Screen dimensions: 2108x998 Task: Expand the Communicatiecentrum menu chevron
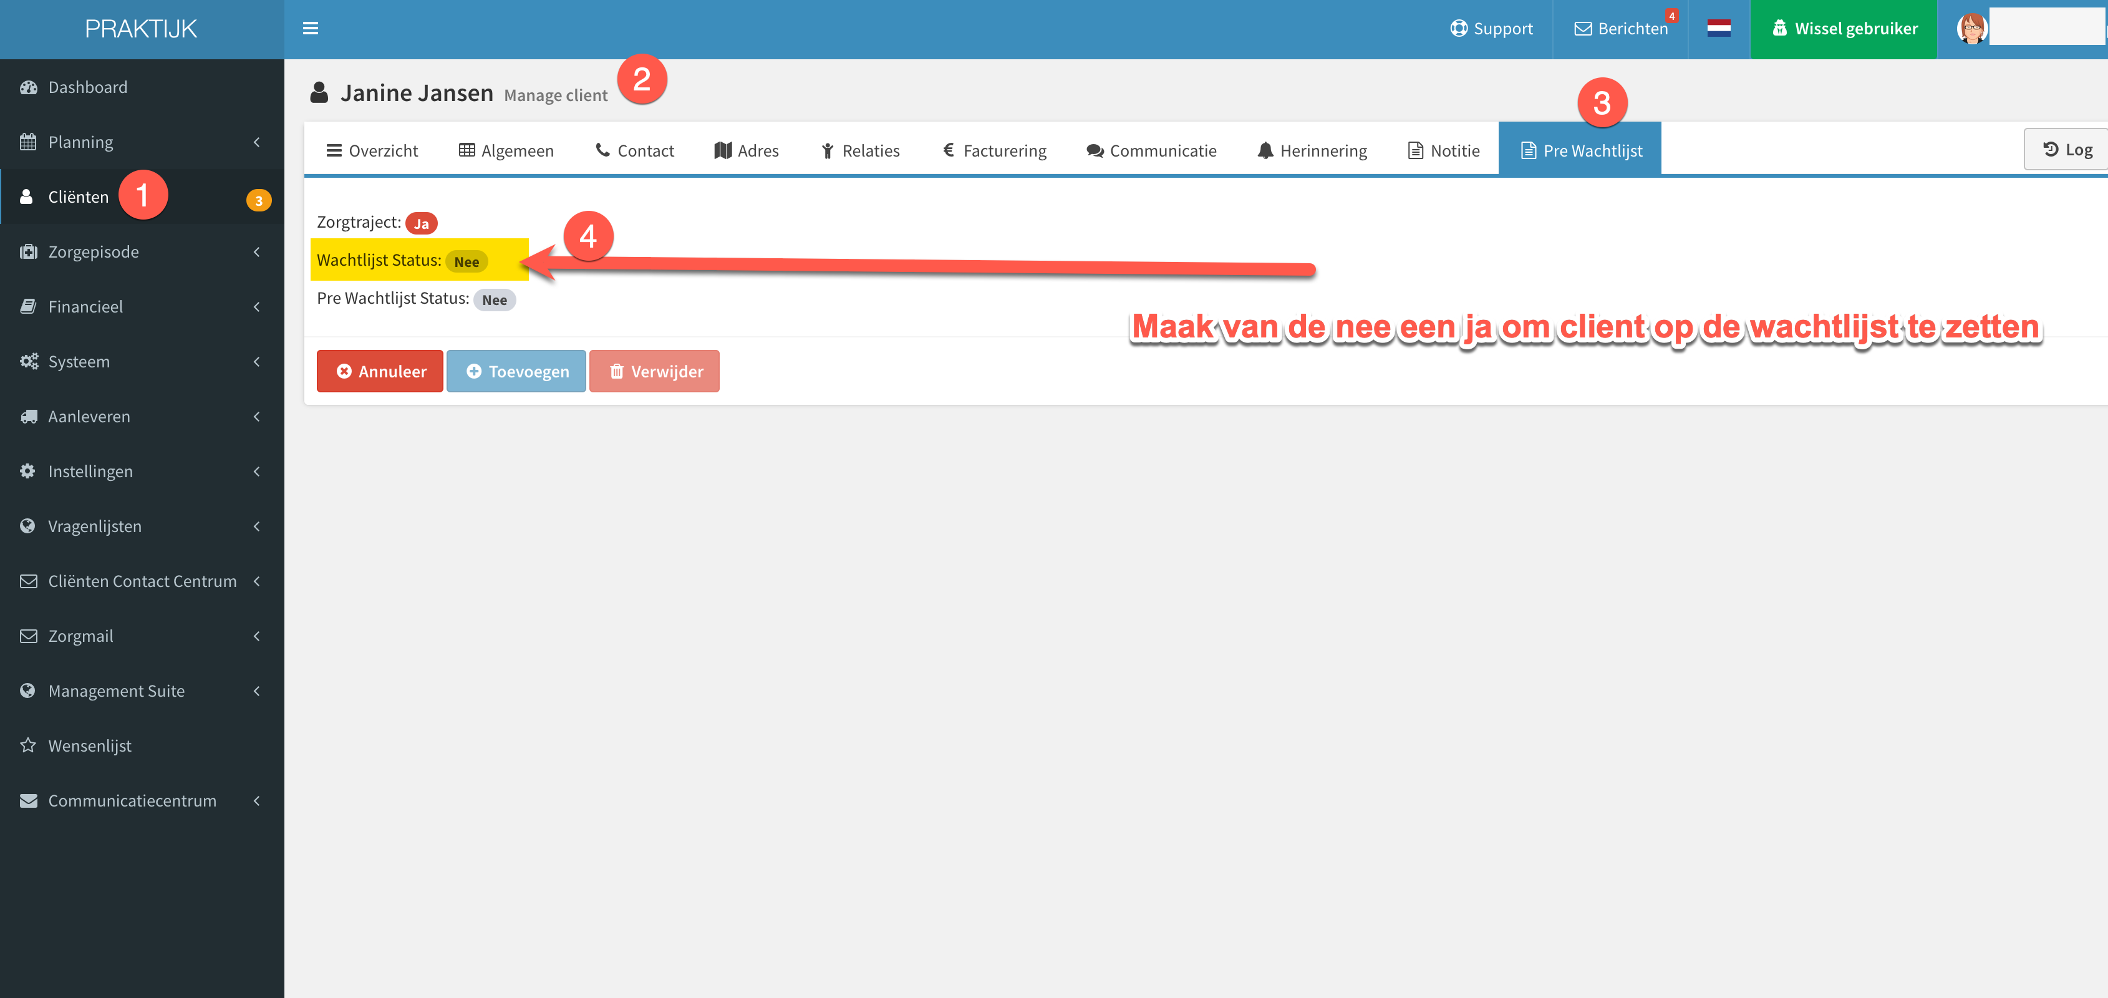256,801
